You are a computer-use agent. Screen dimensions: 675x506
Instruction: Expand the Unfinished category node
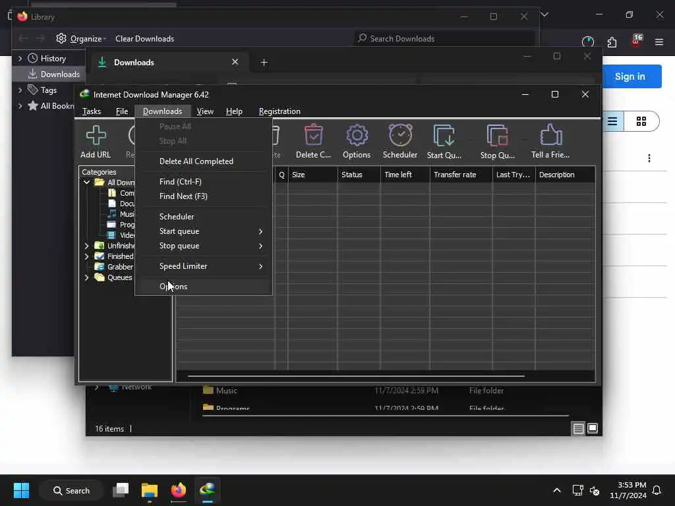coord(86,246)
